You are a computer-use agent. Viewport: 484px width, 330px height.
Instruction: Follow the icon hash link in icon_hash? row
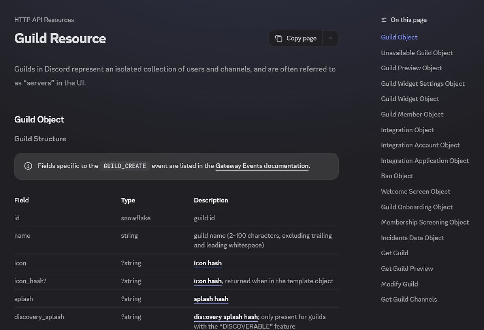coord(208,281)
